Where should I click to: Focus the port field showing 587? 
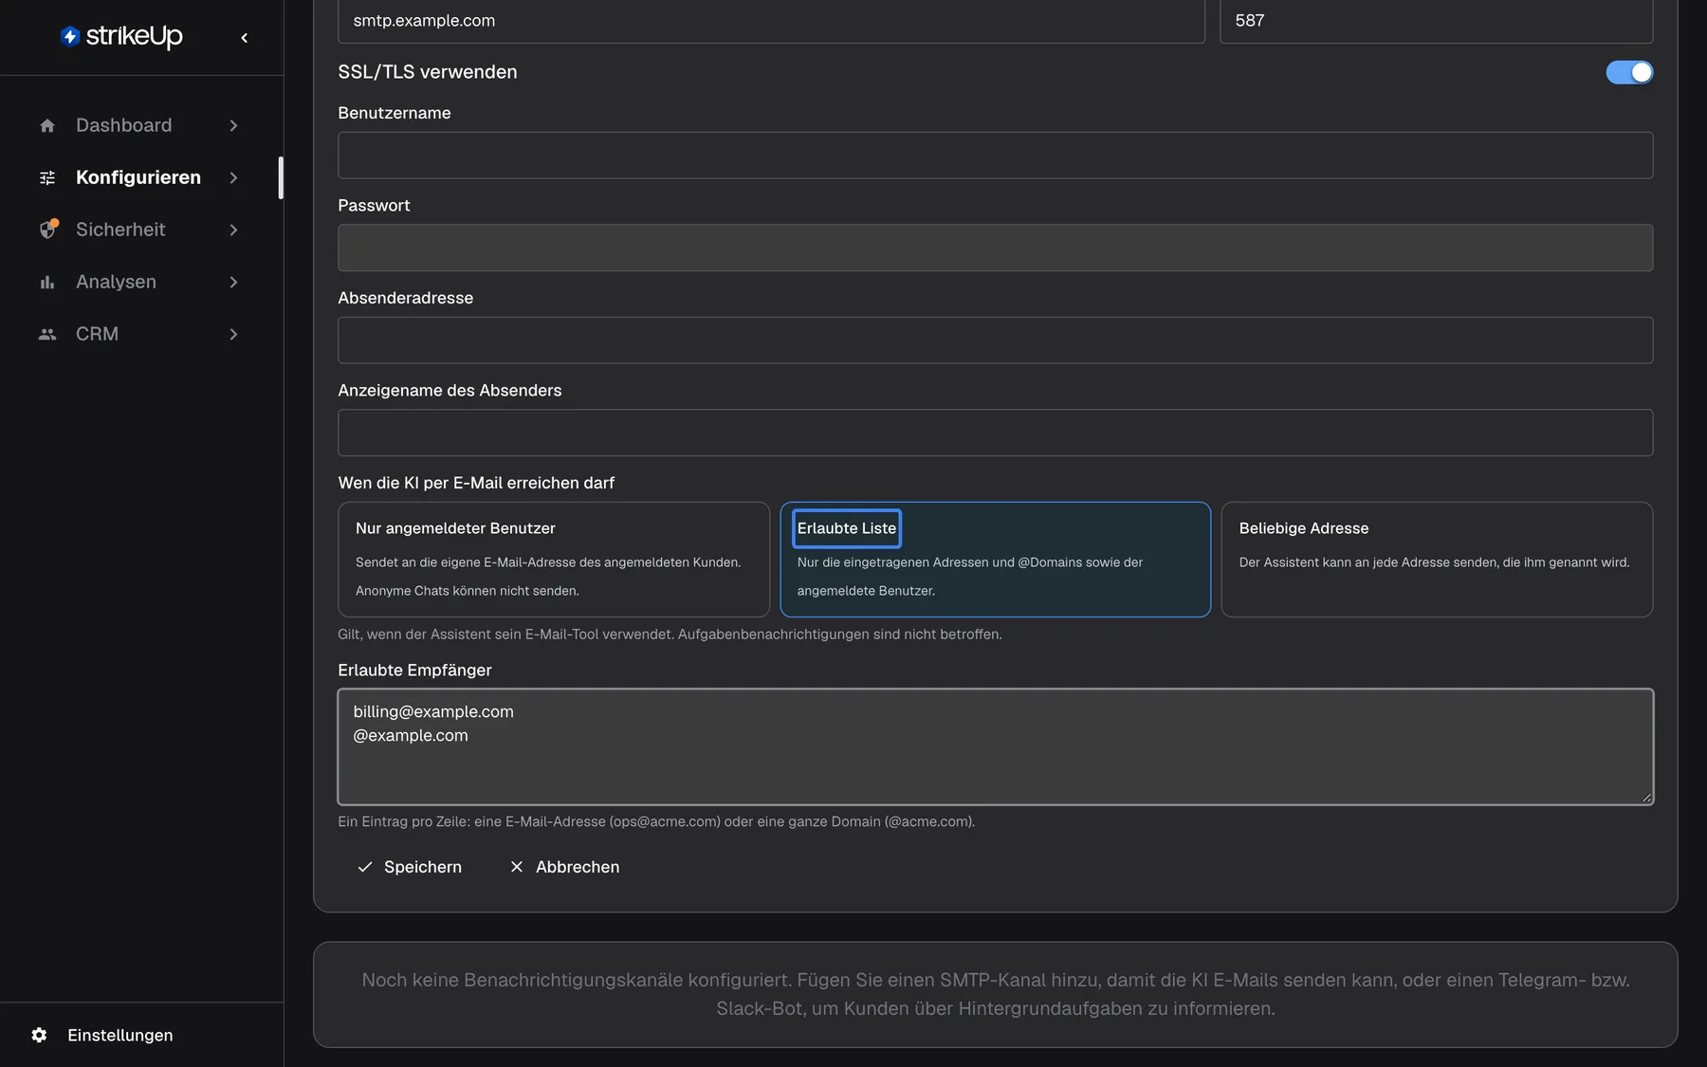[x=1436, y=21]
